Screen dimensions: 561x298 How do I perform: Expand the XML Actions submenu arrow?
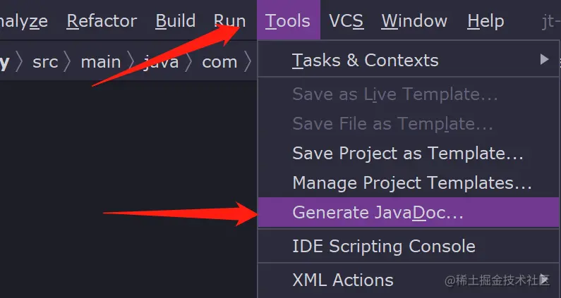(x=544, y=279)
